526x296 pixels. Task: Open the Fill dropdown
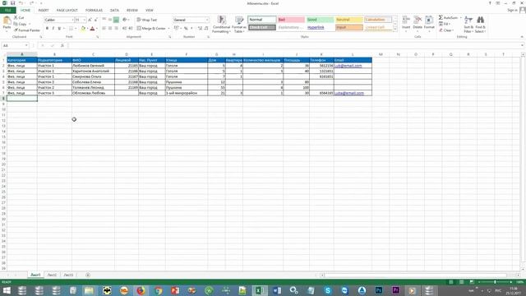(444, 24)
